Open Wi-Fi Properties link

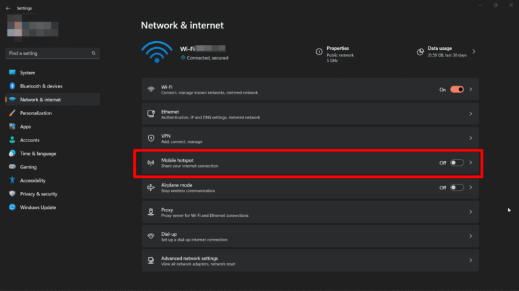337,48
